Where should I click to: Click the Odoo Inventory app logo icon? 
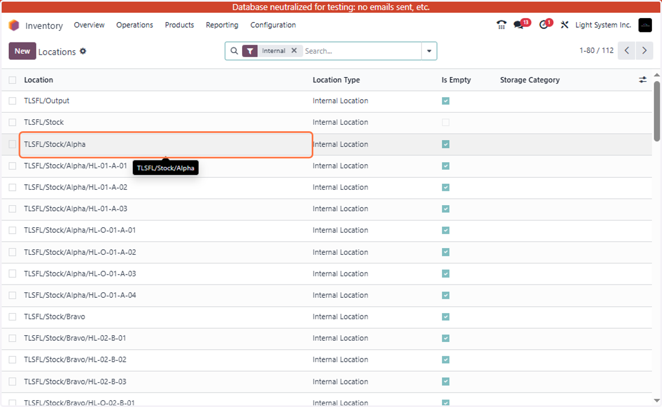point(14,25)
